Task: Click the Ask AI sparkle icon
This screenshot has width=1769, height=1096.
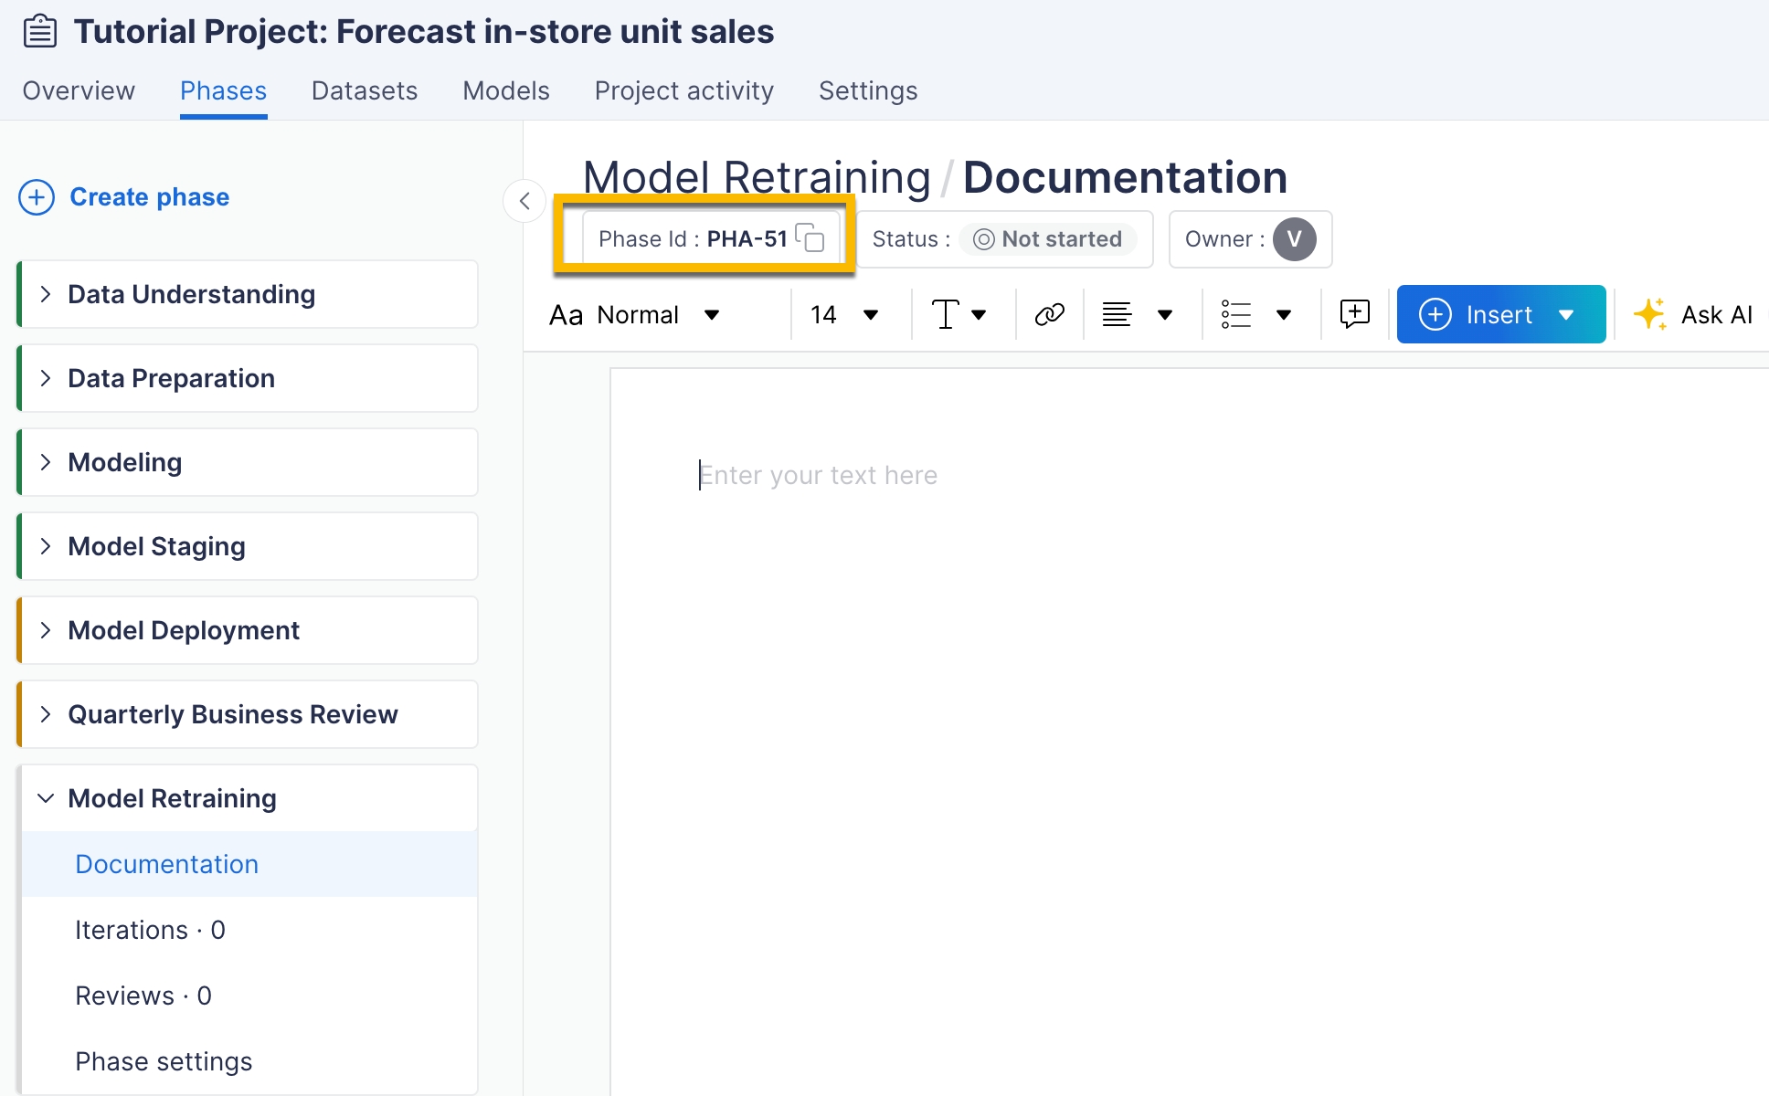Action: [x=1650, y=314]
